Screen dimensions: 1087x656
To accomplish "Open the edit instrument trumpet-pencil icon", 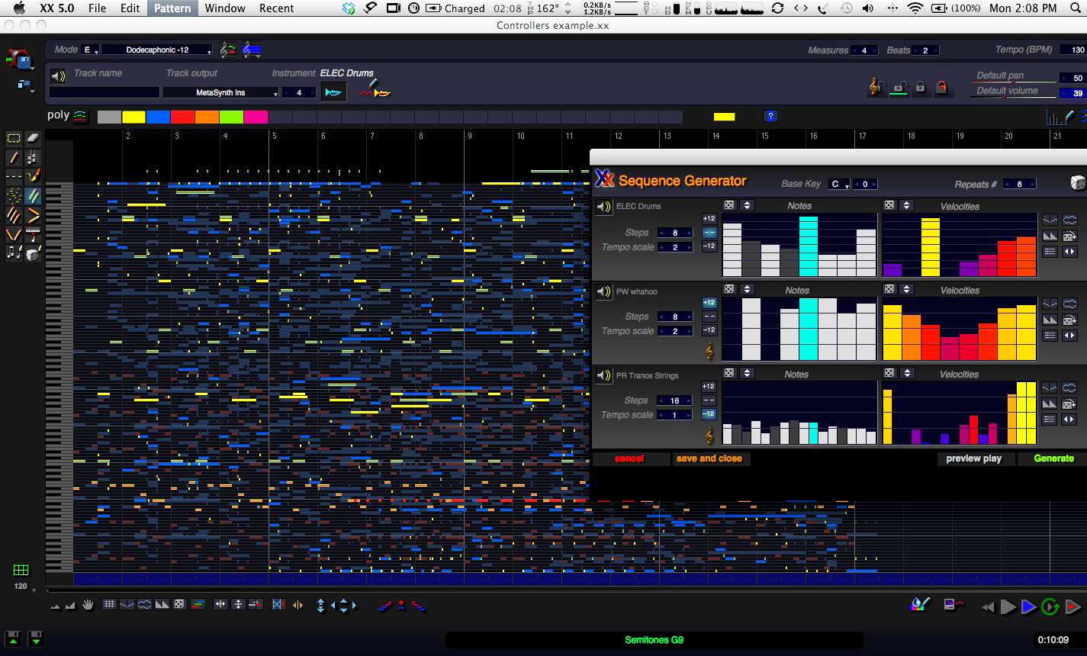I will click(x=375, y=90).
